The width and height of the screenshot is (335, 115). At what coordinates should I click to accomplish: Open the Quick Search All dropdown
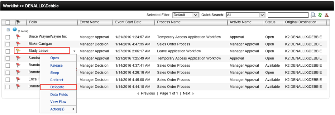point(246,15)
